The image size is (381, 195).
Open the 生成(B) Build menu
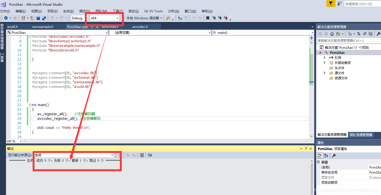(68, 11)
